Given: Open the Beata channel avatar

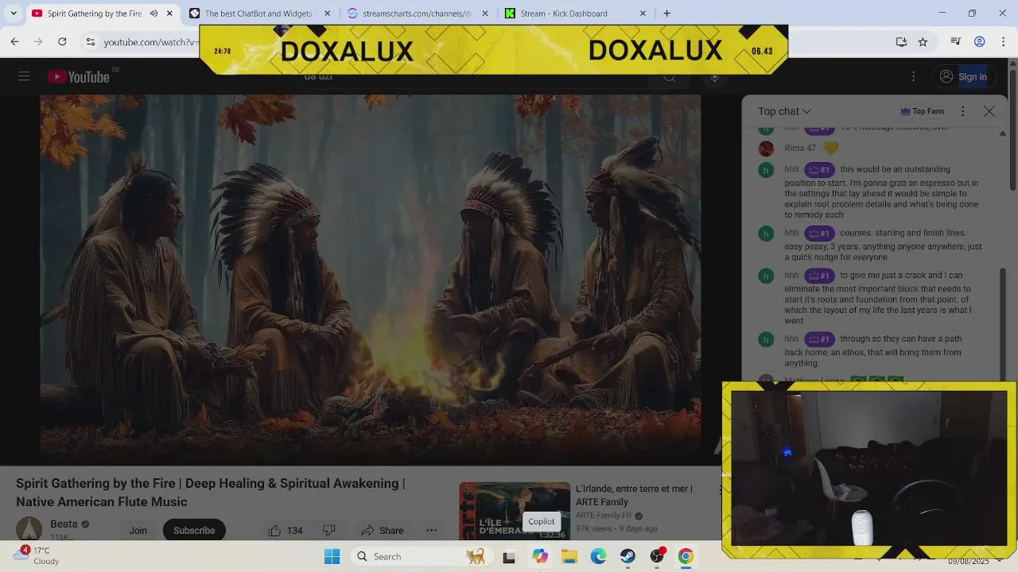Looking at the screenshot, I should [x=29, y=529].
